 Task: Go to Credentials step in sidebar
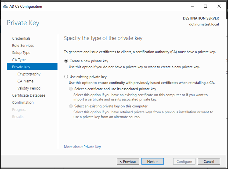[21, 38]
